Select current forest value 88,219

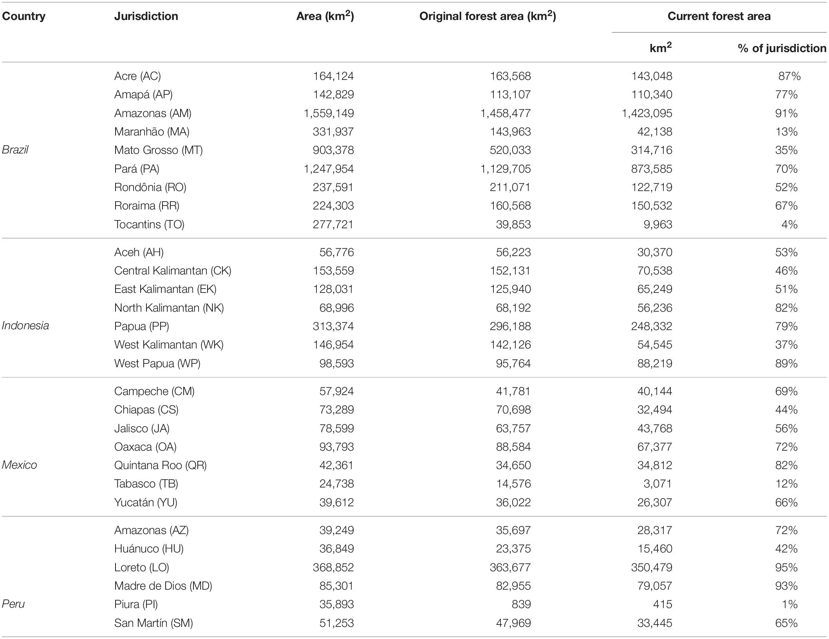655,363
